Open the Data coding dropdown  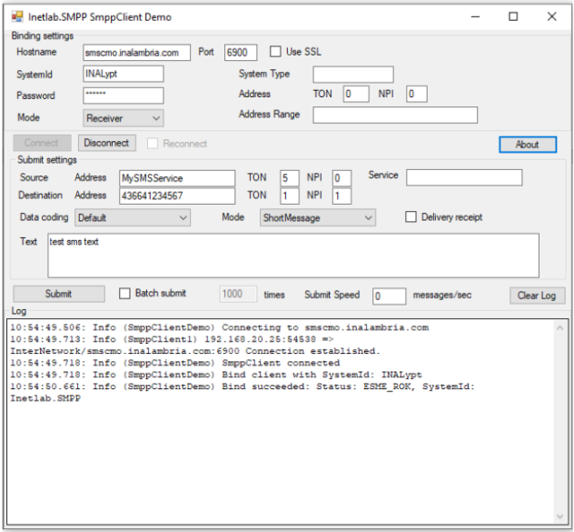point(133,217)
